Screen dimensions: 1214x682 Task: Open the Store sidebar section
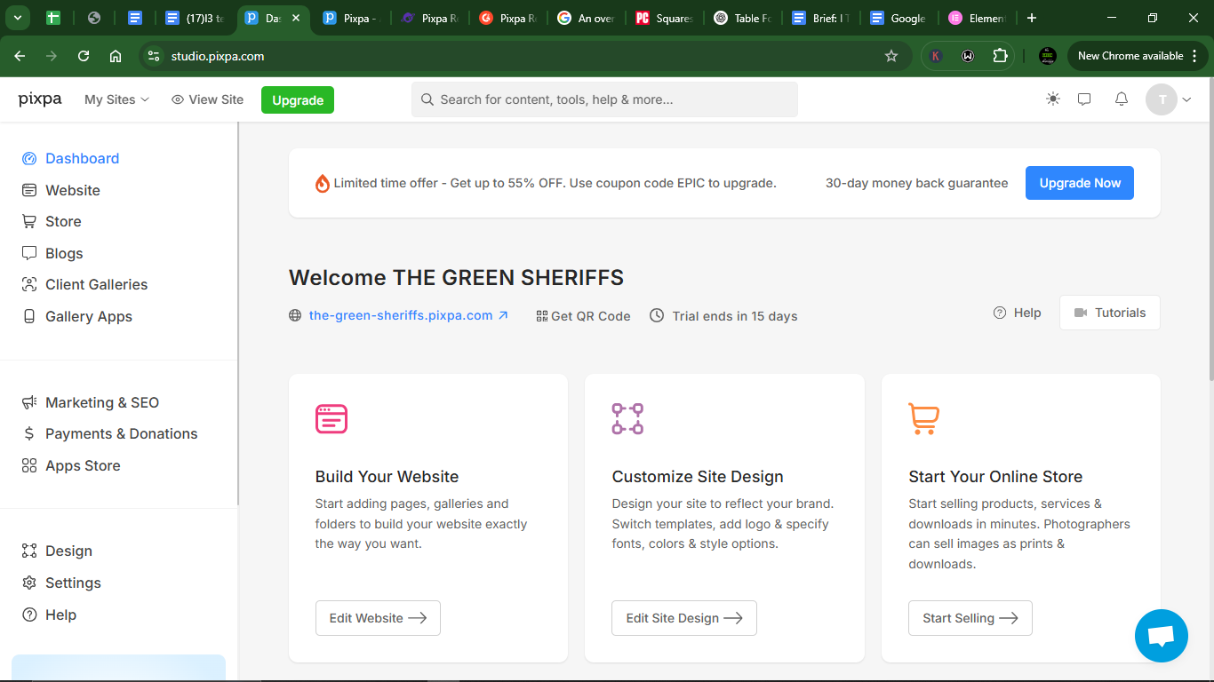pos(52,221)
